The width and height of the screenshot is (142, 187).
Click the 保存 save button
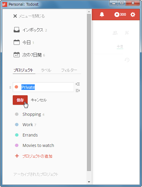(20, 100)
